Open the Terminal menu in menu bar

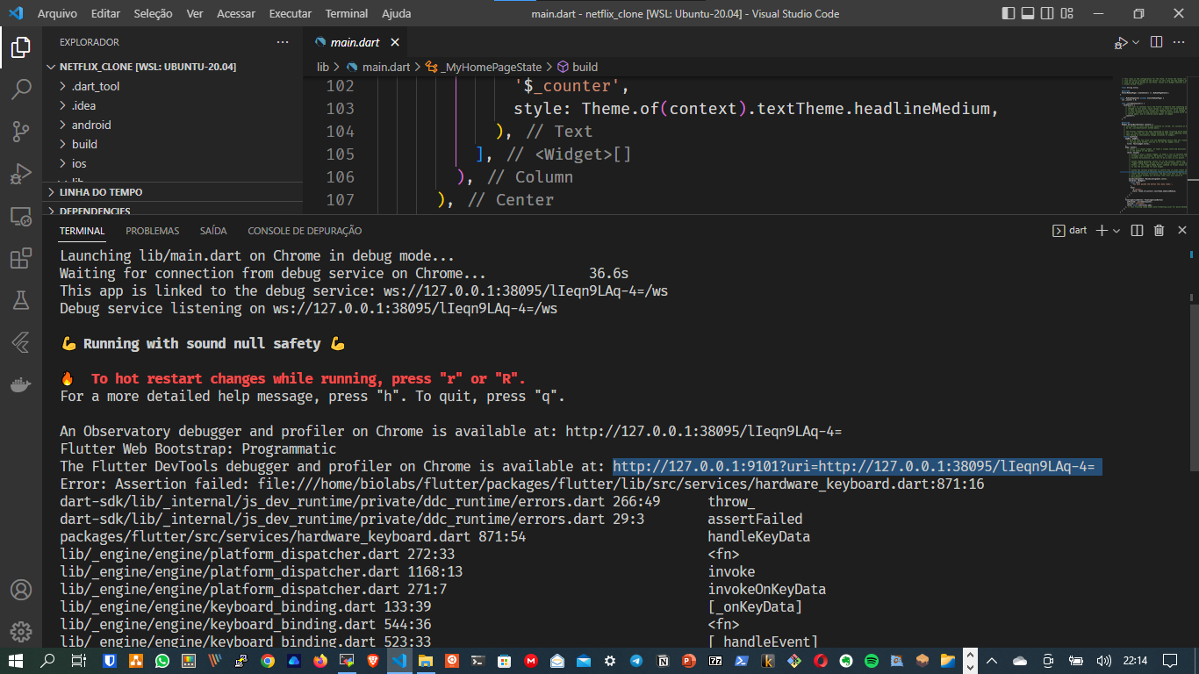[347, 14]
